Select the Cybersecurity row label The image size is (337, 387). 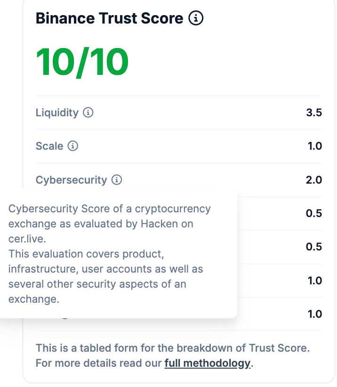71,180
